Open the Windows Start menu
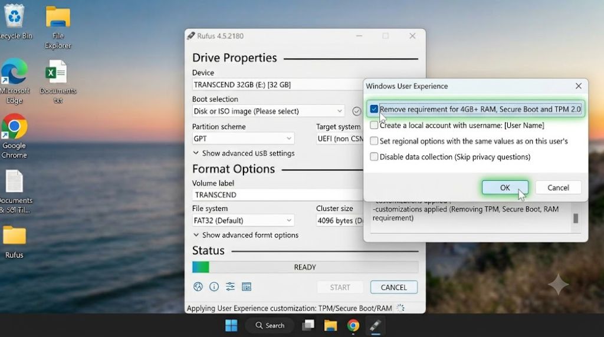The height and width of the screenshot is (337, 604). pyautogui.click(x=231, y=325)
